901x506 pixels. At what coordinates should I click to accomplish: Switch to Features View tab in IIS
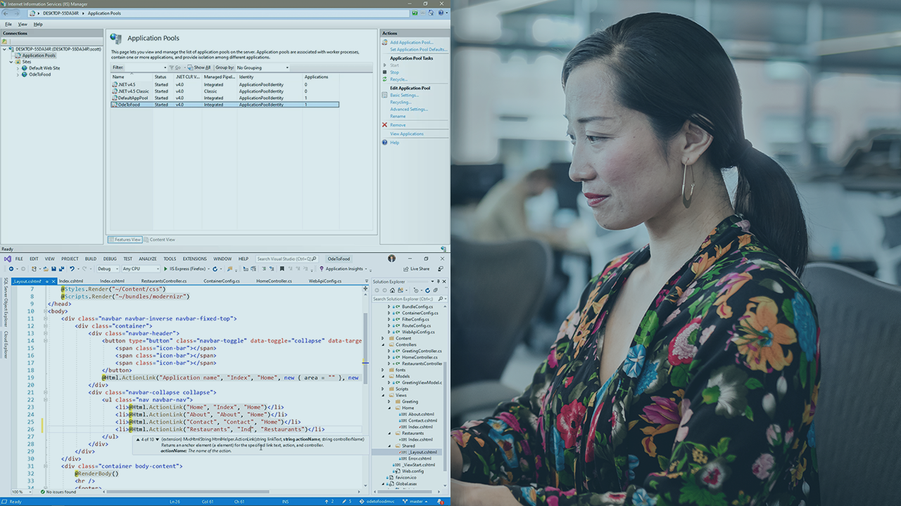(125, 240)
